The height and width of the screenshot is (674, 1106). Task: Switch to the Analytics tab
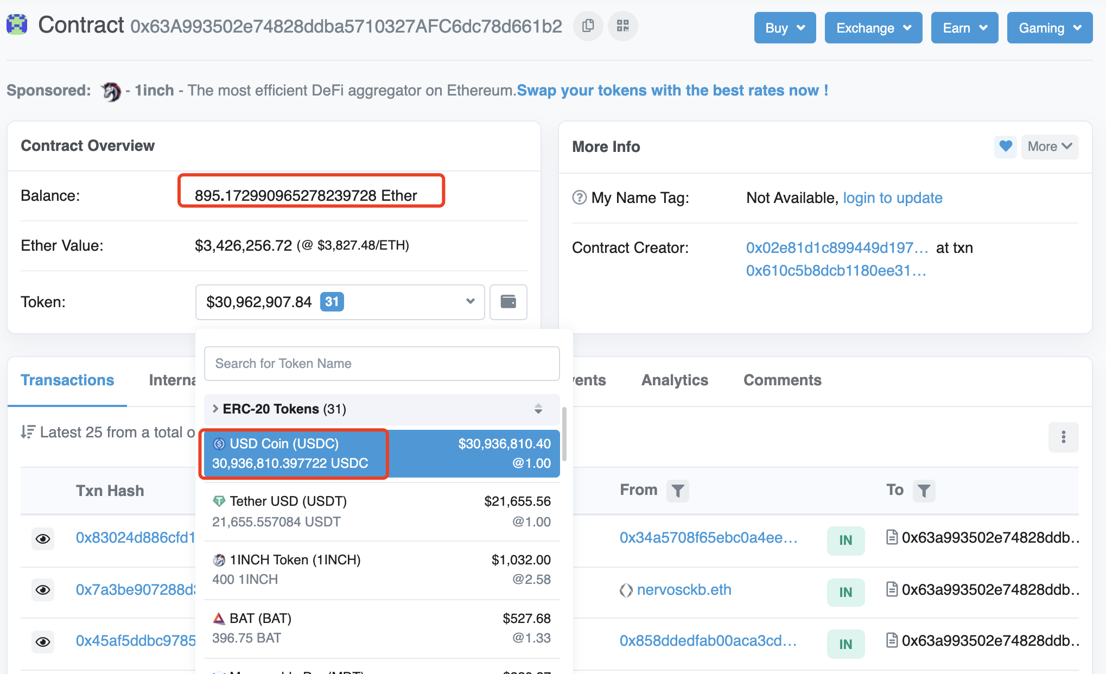click(x=675, y=380)
